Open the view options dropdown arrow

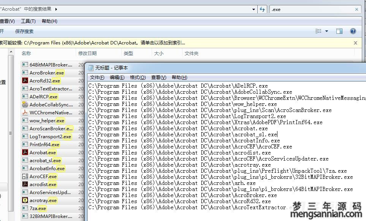[326, 31]
